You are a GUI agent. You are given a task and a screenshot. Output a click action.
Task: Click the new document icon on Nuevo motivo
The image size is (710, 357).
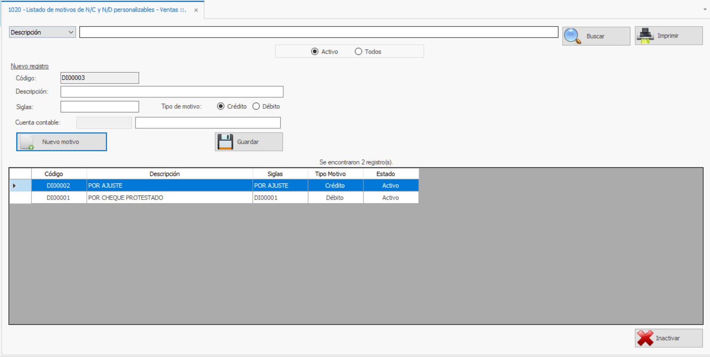(x=27, y=142)
